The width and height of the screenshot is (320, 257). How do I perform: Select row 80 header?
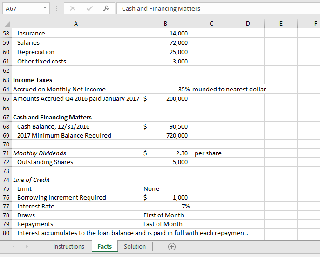(6, 233)
